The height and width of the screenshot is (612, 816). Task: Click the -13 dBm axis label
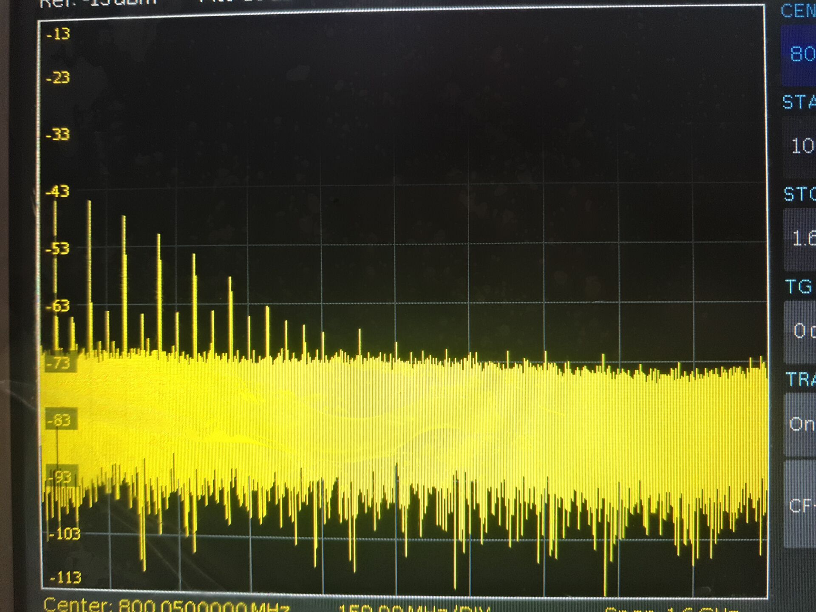click(x=58, y=34)
